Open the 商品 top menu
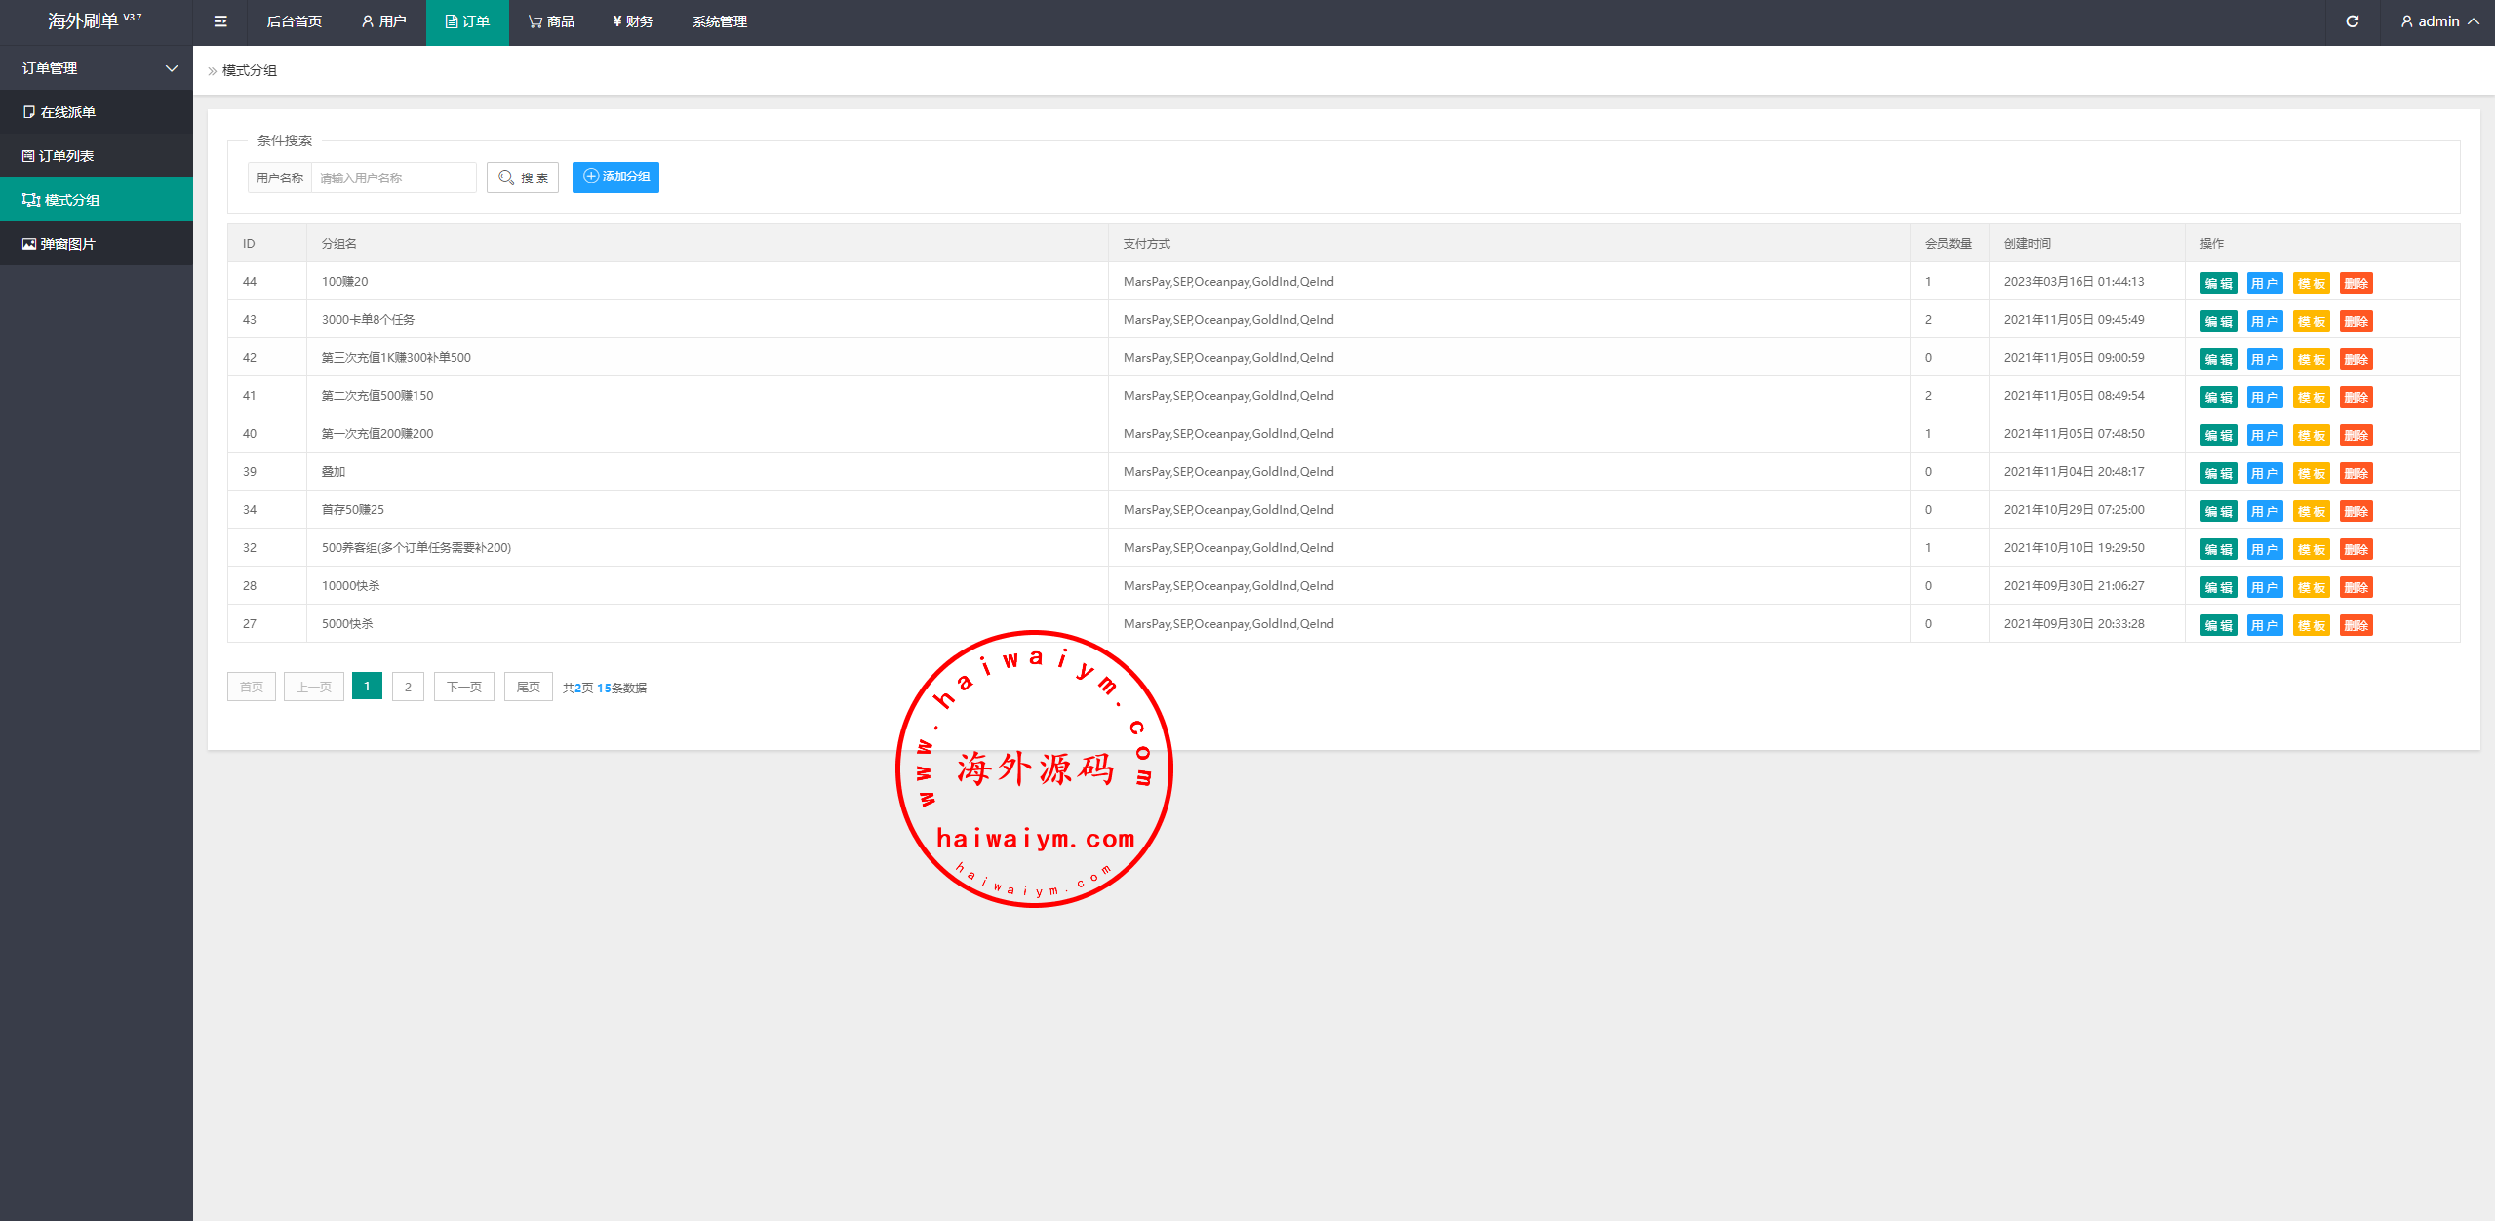The image size is (2495, 1221). [x=551, y=21]
